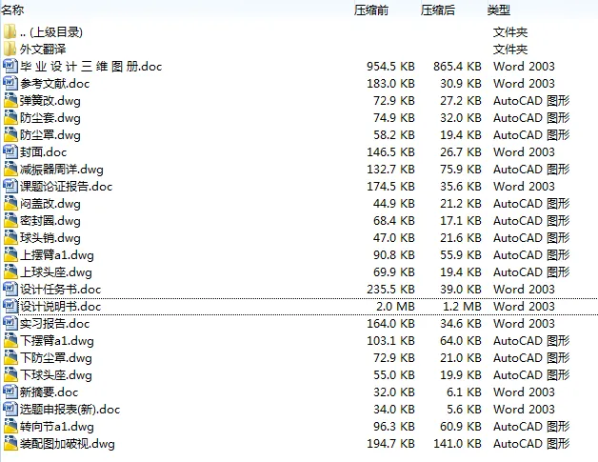This screenshot has width=598, height=462.
Task: Click the AutoCAD icon for 上球头座.dwg
Action: (x=10, y=272)
